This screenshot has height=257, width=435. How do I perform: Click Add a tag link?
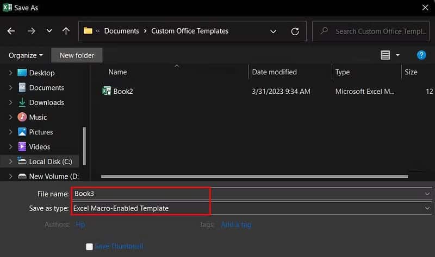(x=236, y=224)
